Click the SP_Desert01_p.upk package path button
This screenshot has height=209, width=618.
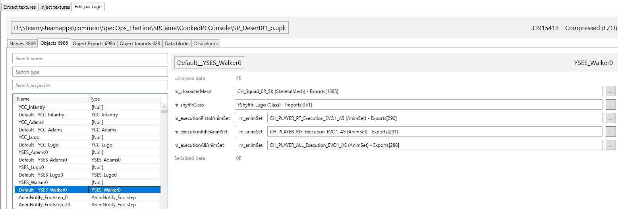tap(150, 28)
